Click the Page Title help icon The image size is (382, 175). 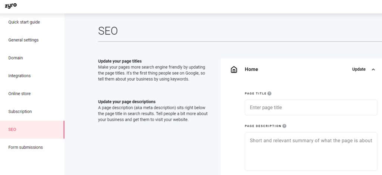point(269,94)
